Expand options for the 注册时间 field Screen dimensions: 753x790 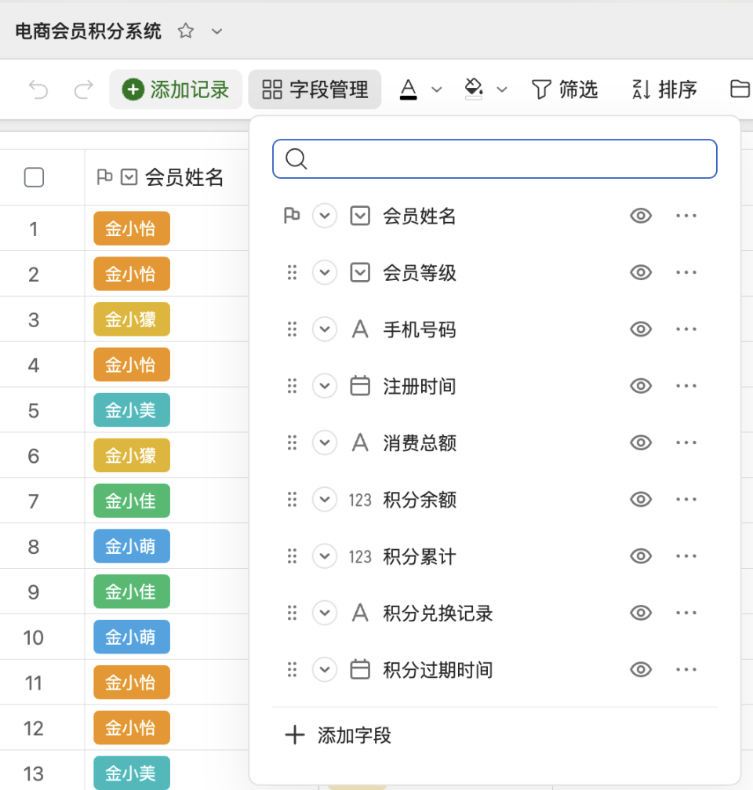click(x=325, y=385)
